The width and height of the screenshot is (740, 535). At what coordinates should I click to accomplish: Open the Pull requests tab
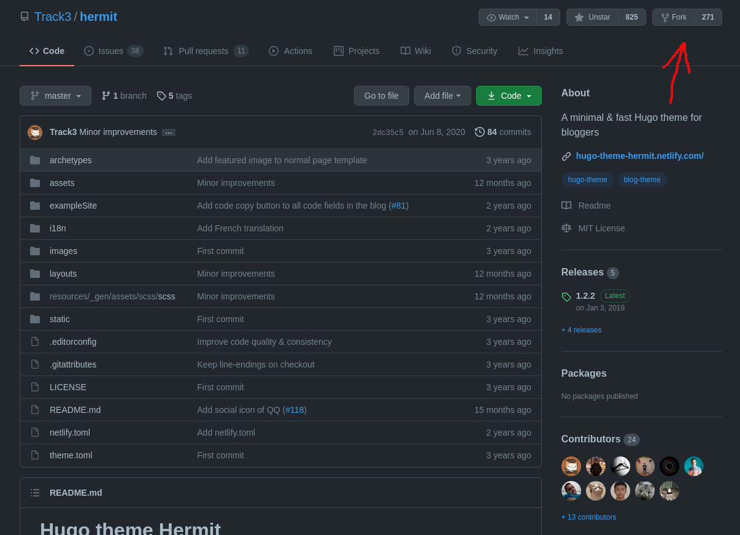tap(206, 51)
